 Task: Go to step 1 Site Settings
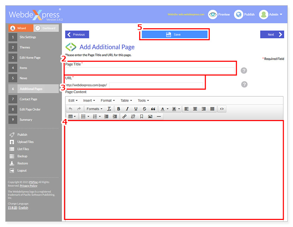tap(34, 37)
